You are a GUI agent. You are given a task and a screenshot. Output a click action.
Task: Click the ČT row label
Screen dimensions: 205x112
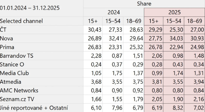[3, 30]
